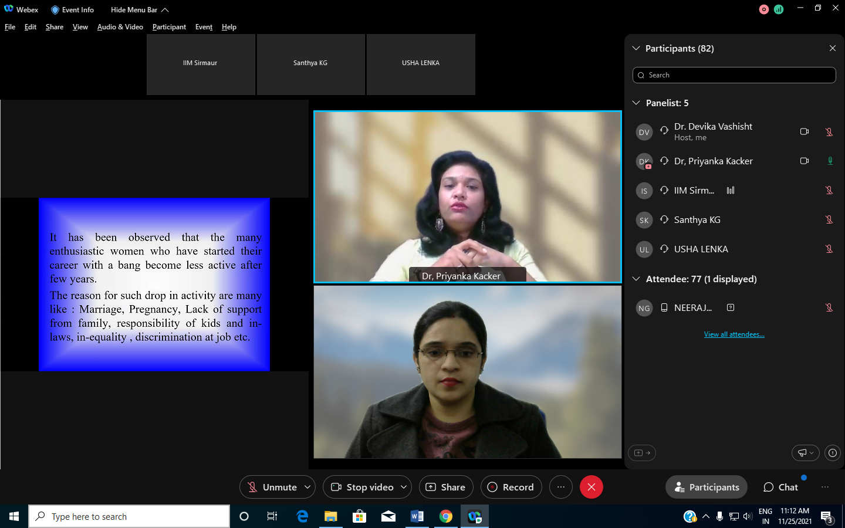
Task: Toggle muted microphone for Santhya KG
Action: pyautogui.click(x=829, y=219)
